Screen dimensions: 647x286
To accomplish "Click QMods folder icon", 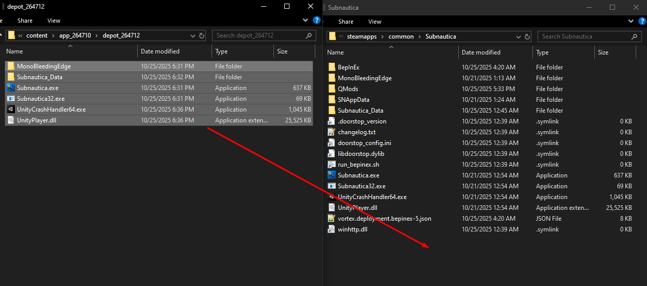I will (332, 89).
